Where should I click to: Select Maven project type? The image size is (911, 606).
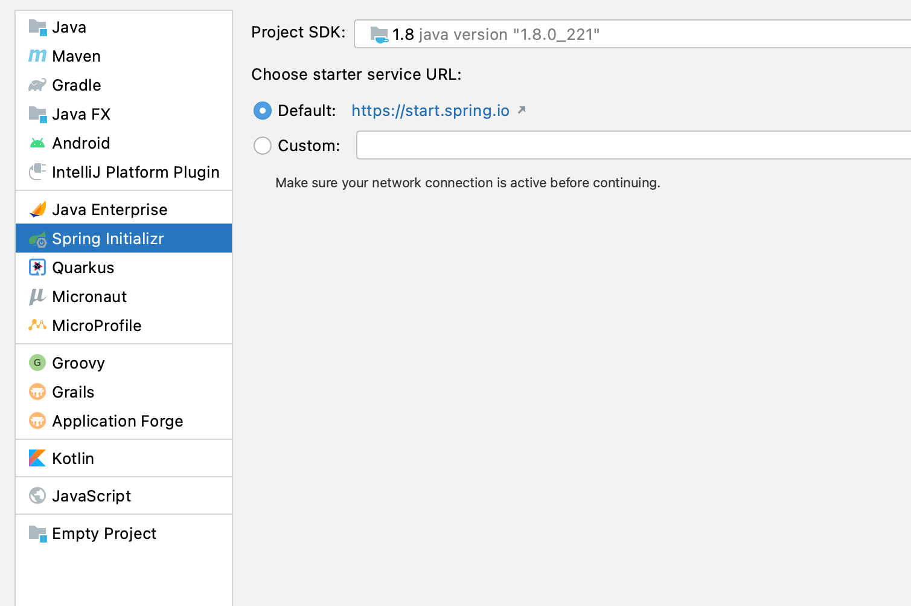click(124, 56)
